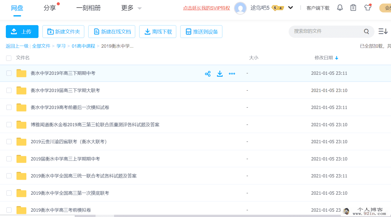This screenshot has width=391, height=217.
Task: Open the 更多 menu item
Action: [x=127, y=8]
